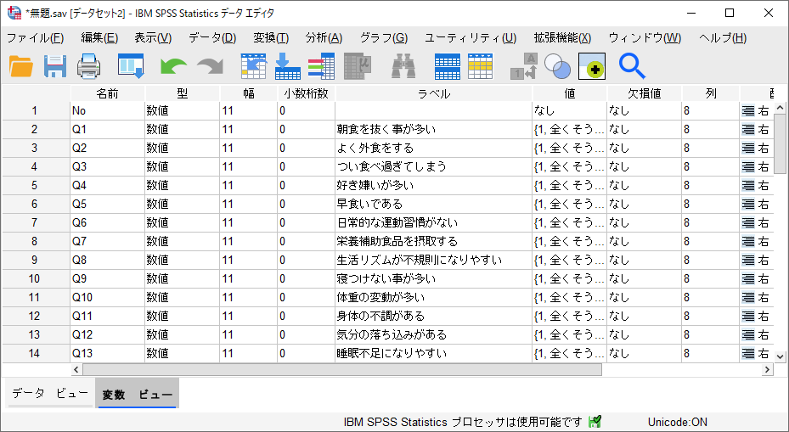The height and width of the screenshot is (432, 789).
Task: Toggle value labels toolbar icon
Action: (524, 66)
